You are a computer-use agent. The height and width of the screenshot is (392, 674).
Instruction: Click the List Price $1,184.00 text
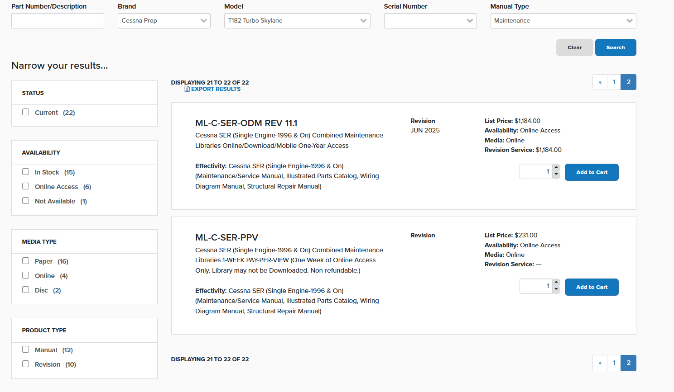(x=512, y=121)
